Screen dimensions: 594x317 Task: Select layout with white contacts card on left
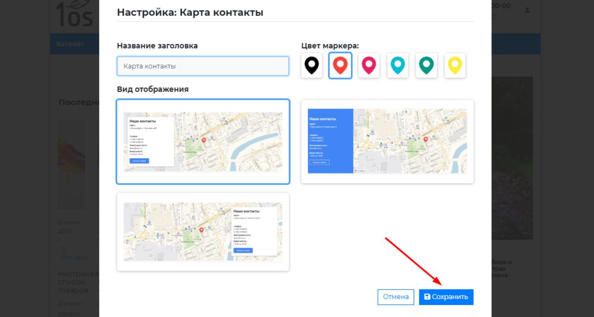pyautogui.click(x=203, y=142)
